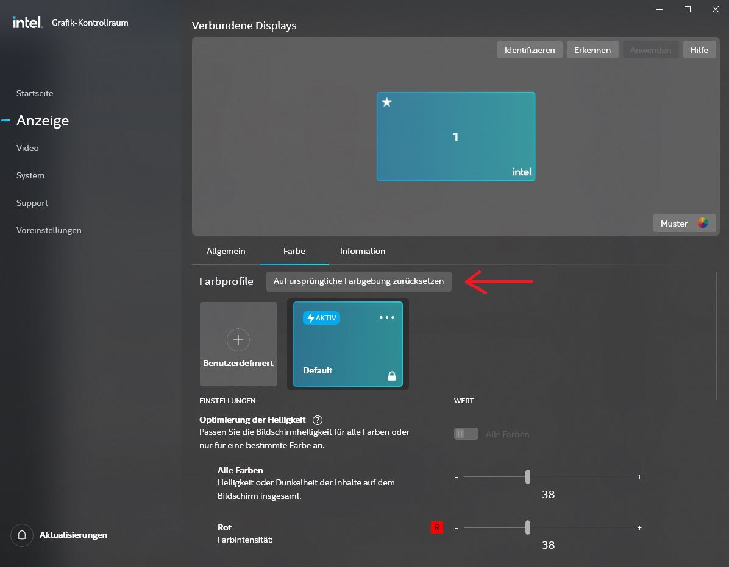Increase Alle Farben brightness with plus
Screen dimensions: 729x567
[x=639, y=477]
